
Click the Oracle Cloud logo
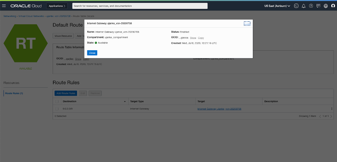(x=26, y=6)
